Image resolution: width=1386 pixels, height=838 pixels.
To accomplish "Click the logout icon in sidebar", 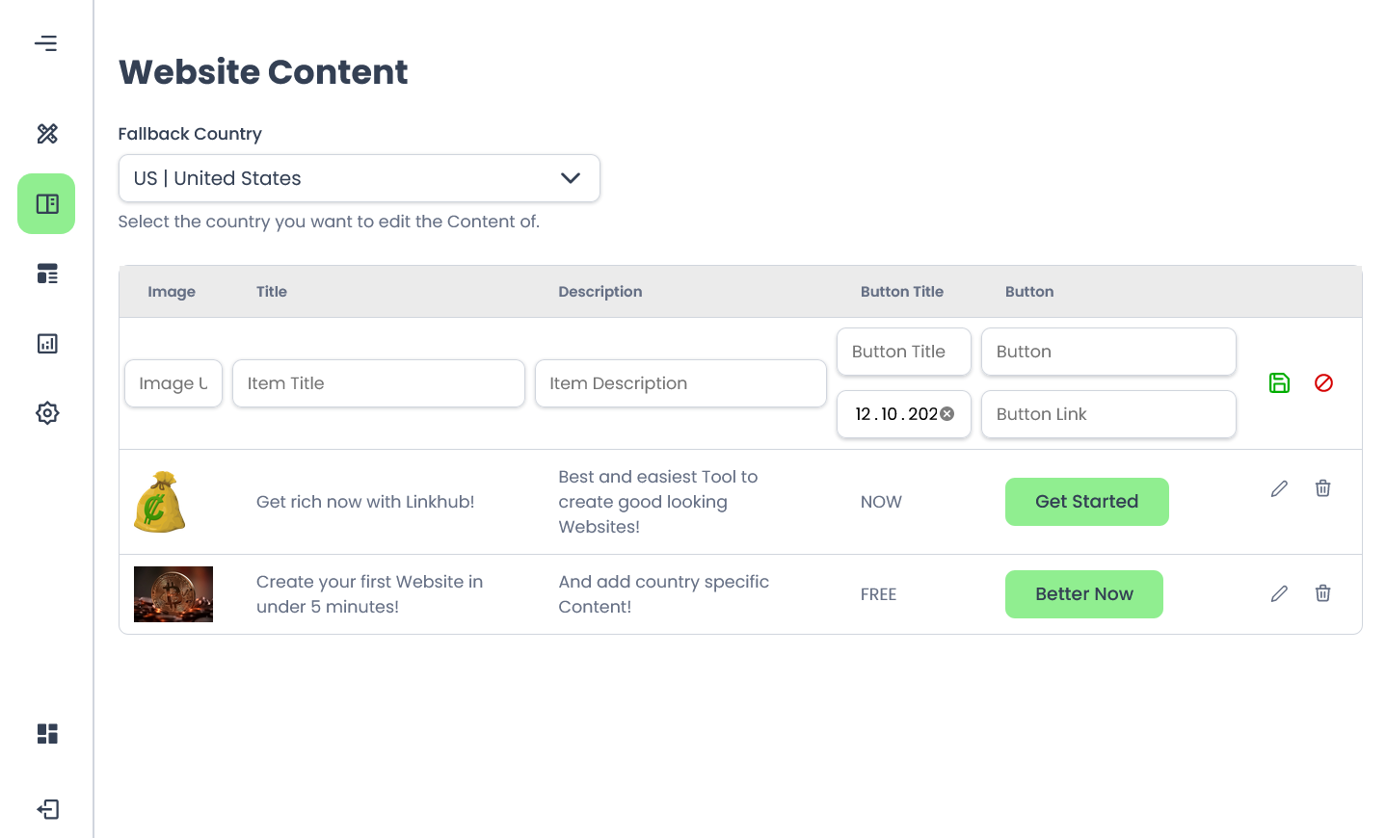I will tap(47, 809).
